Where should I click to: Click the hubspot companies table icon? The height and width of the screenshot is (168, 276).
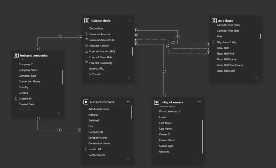click(16, 55)
